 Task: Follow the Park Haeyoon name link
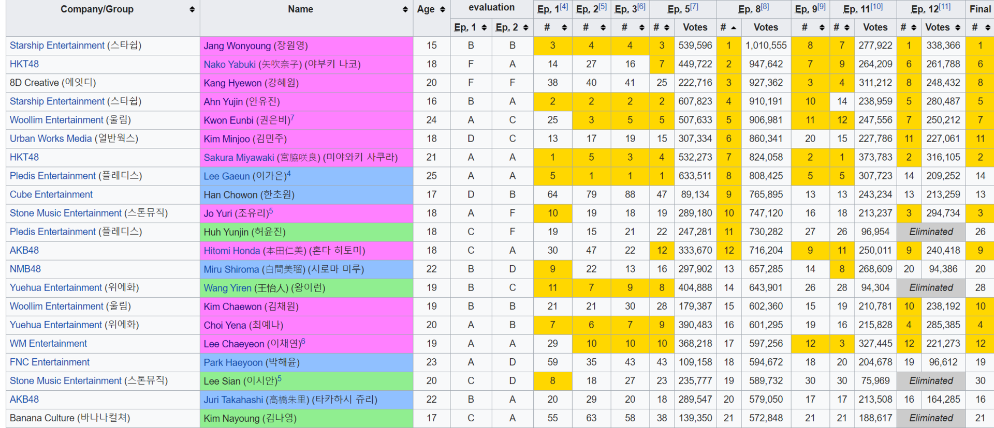coord(233,362)
